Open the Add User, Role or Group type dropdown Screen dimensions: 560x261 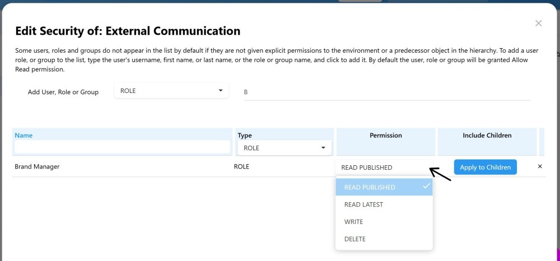pos(171,91)
